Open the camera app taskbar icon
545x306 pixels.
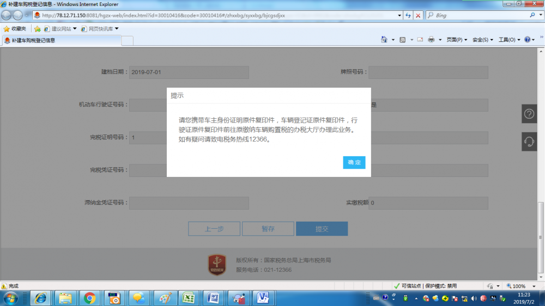[x=114, y=298]
